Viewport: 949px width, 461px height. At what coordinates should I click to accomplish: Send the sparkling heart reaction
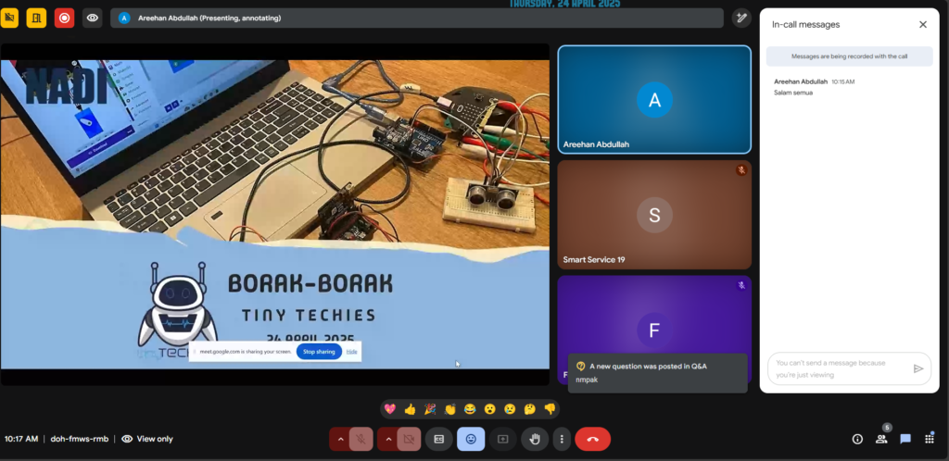click(390, 409)
